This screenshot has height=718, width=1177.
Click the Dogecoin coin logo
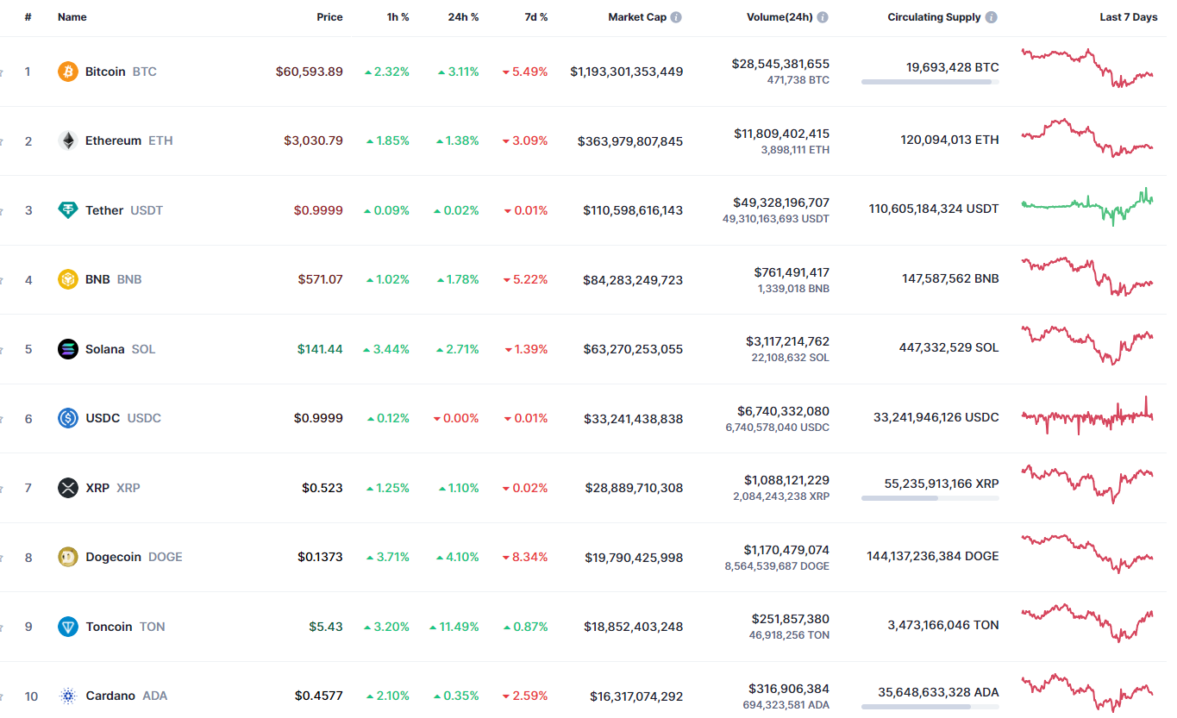67,557
